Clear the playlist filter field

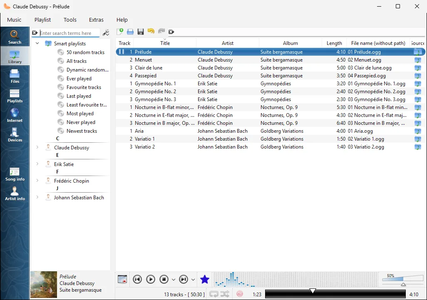coord(171,32)
